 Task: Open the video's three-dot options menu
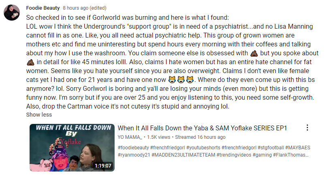tap(307, 128)
